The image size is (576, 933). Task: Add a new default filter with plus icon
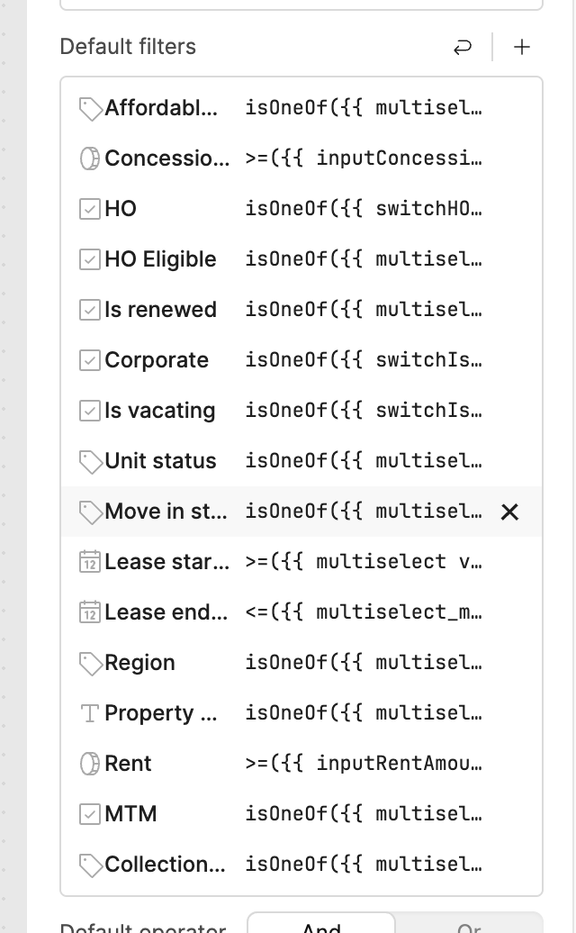point(521,47)
